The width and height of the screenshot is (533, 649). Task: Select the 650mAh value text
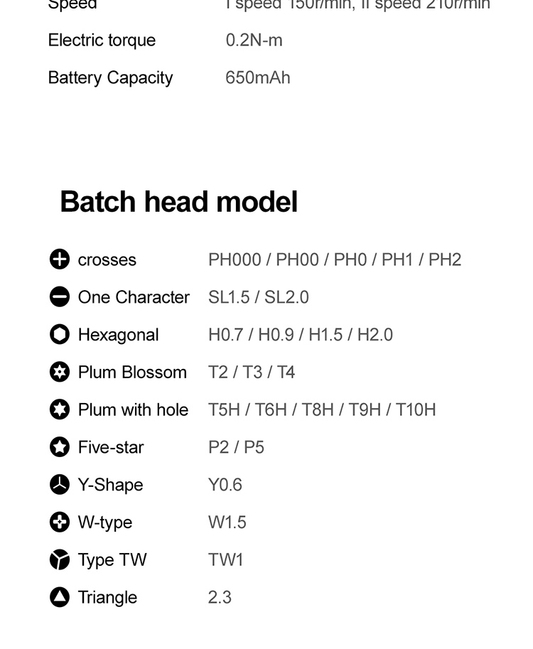[258, 77]
